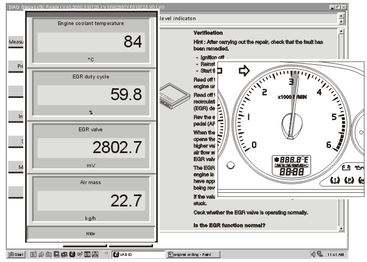Click the turn signal arrow on the instrument cluster

coord(244,70)
